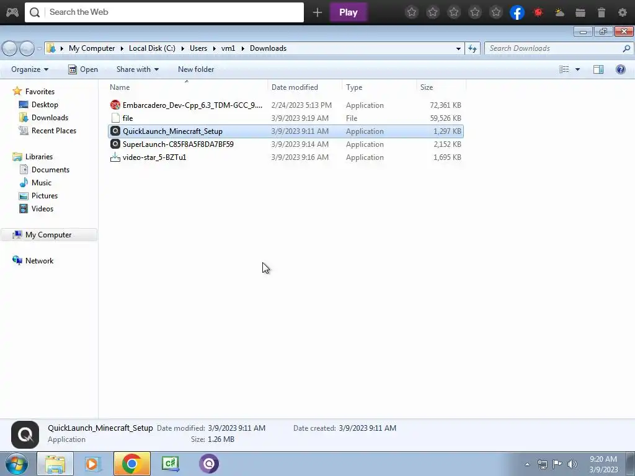Open the Share with dropdown
Image resolution: width=635 pixels, height=476 pixels.
pyautogui.click(x=137, y=69)
